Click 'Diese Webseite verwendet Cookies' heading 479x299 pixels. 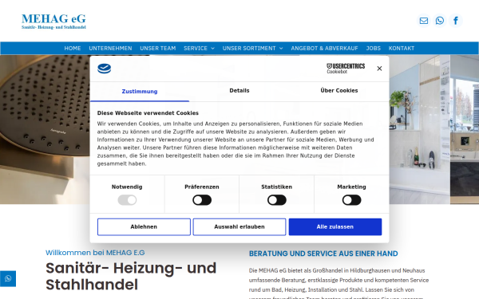[x=148, y=113]
